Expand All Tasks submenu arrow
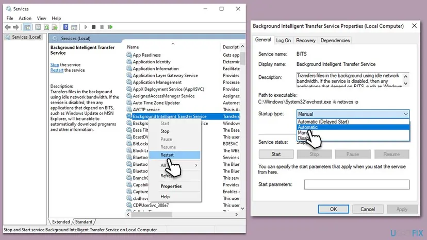 coord(196,165)
